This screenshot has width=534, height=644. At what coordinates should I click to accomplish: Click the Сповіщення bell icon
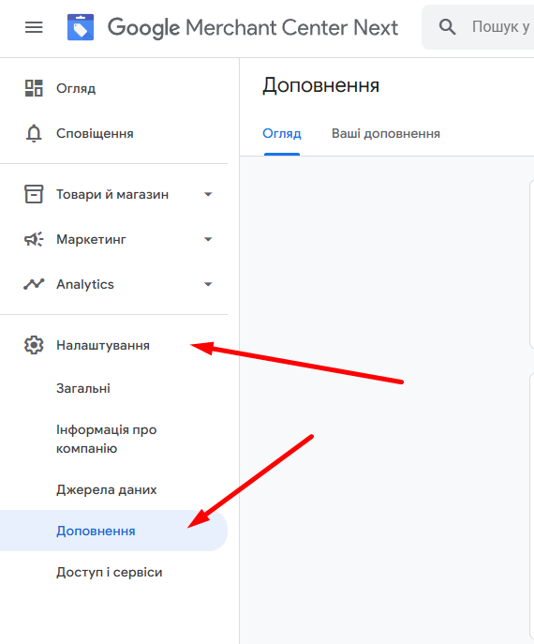[34, 133]
